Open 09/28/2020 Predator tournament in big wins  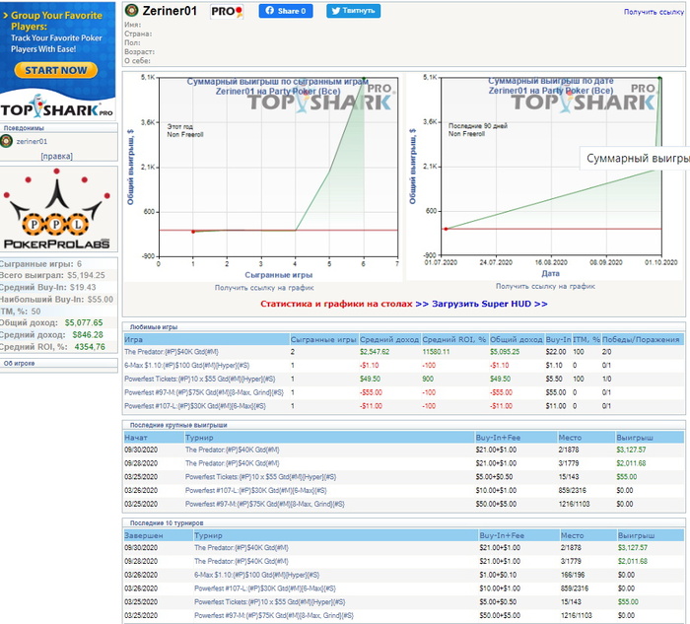233,464
